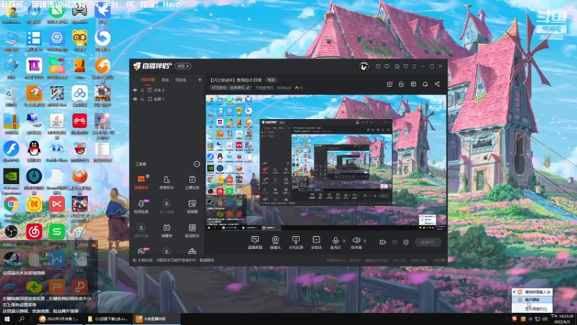Screen dimensions: 577x325
Task: Click the room number 3656022
Action: tap(283, 87)
